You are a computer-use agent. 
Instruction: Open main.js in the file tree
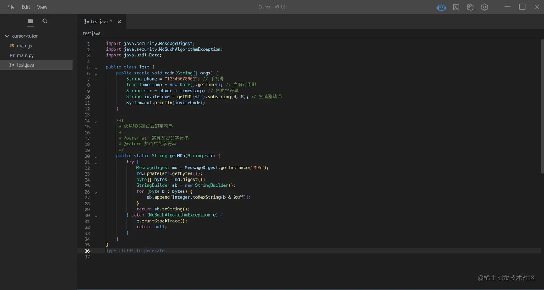coord(24,46)
